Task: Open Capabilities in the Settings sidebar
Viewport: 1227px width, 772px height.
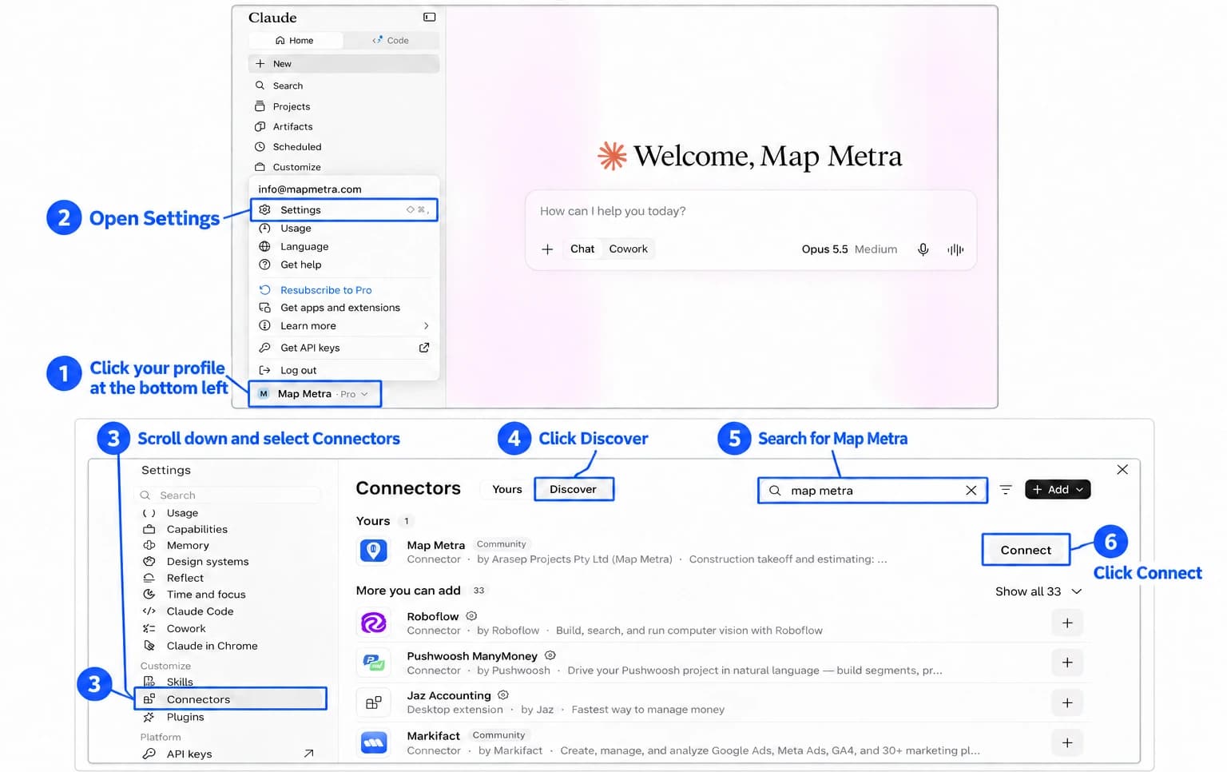Action: (228, 529)
